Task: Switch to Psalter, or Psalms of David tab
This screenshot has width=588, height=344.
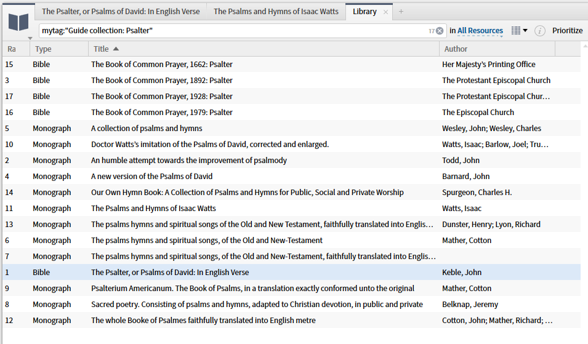Action: pyautogui.click(x=120, y=12)
